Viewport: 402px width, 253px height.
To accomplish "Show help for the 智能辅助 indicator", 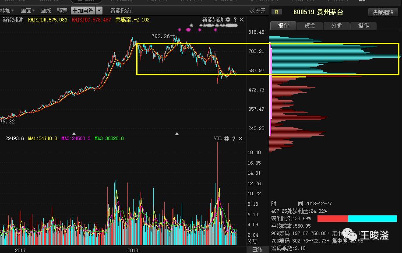I will pyautogui.click(x=235, y=20).
